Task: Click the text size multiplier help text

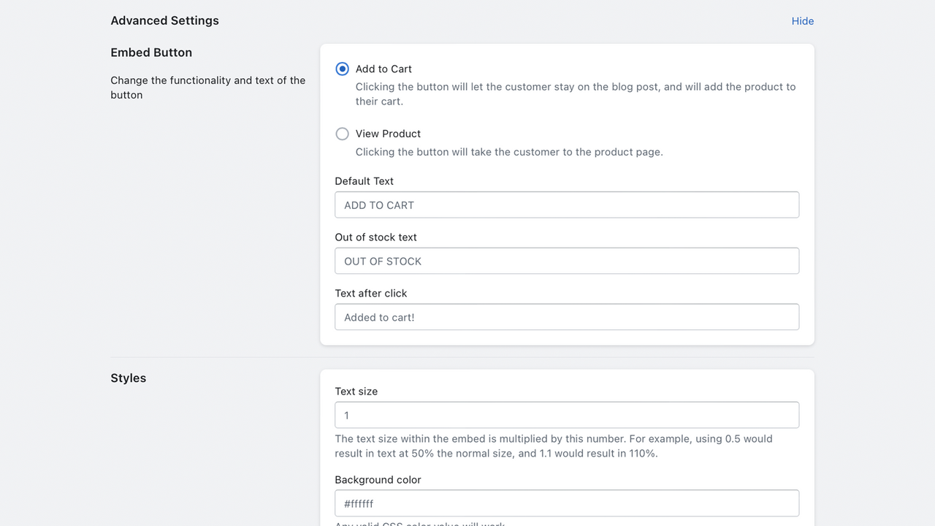Action: pos(554,446)
